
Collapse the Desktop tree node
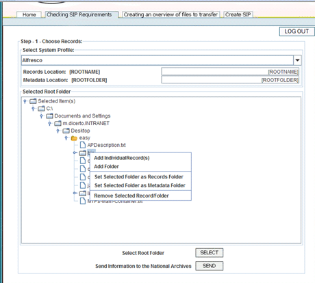(58, 131)
